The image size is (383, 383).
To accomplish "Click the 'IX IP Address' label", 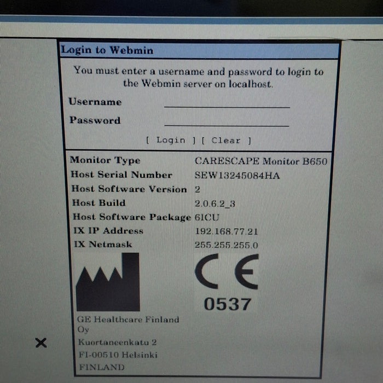I will [x=108, y=230].
